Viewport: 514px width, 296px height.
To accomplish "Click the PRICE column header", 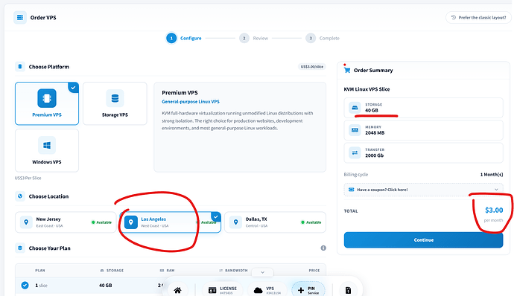I will click(x=314, y=271).
